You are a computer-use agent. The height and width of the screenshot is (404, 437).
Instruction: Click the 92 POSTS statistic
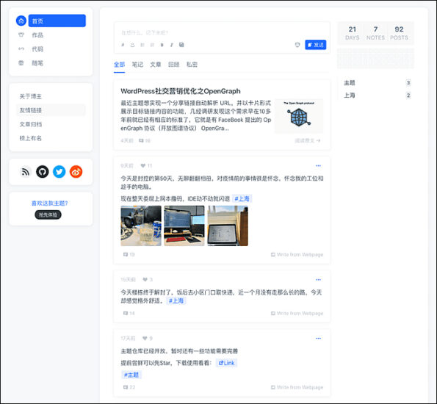[399, 33]
